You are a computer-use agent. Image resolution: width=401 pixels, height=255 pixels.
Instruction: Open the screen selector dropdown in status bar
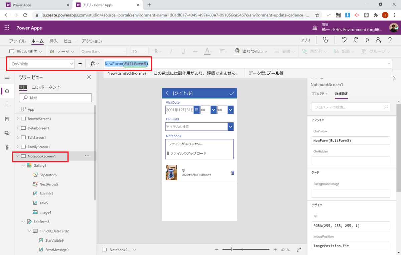point(135,250)
